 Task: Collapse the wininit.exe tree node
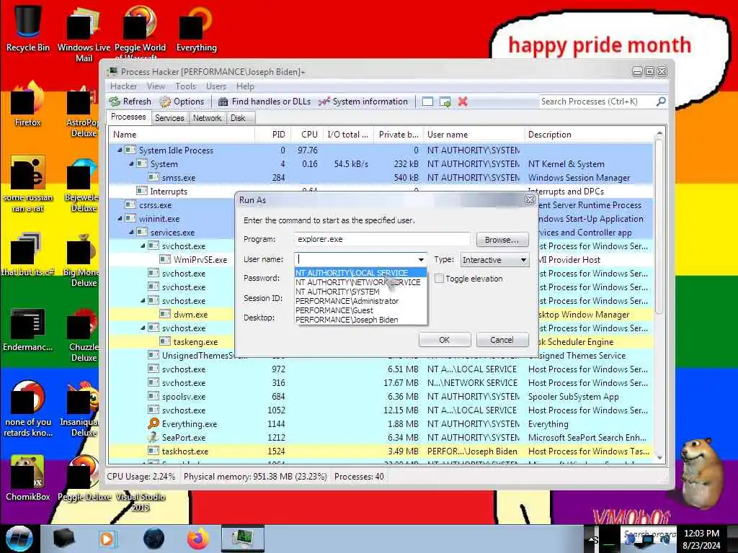[x=120, y=219]
